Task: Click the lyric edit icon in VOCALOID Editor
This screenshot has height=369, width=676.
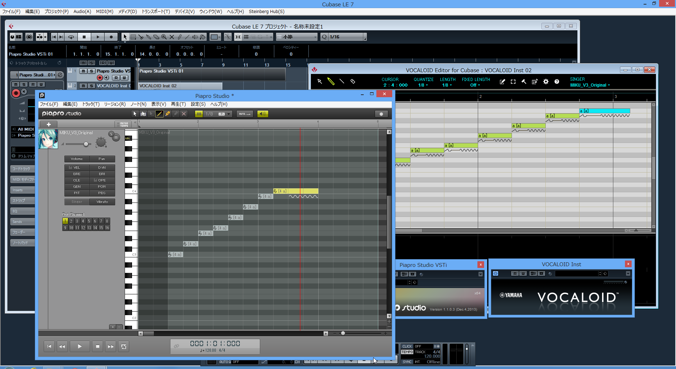Action: [502, 82]
